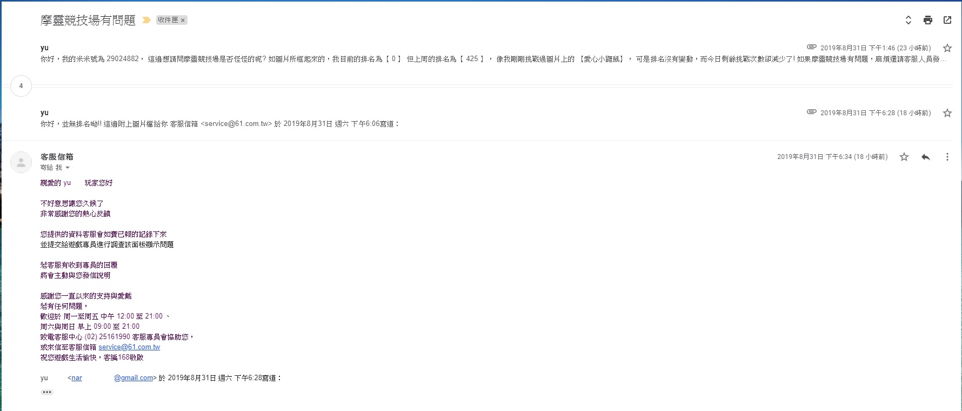This screenshot has height=411, width=962.
Task: Expand the first collapsed yu message
Action: (378, 59)
